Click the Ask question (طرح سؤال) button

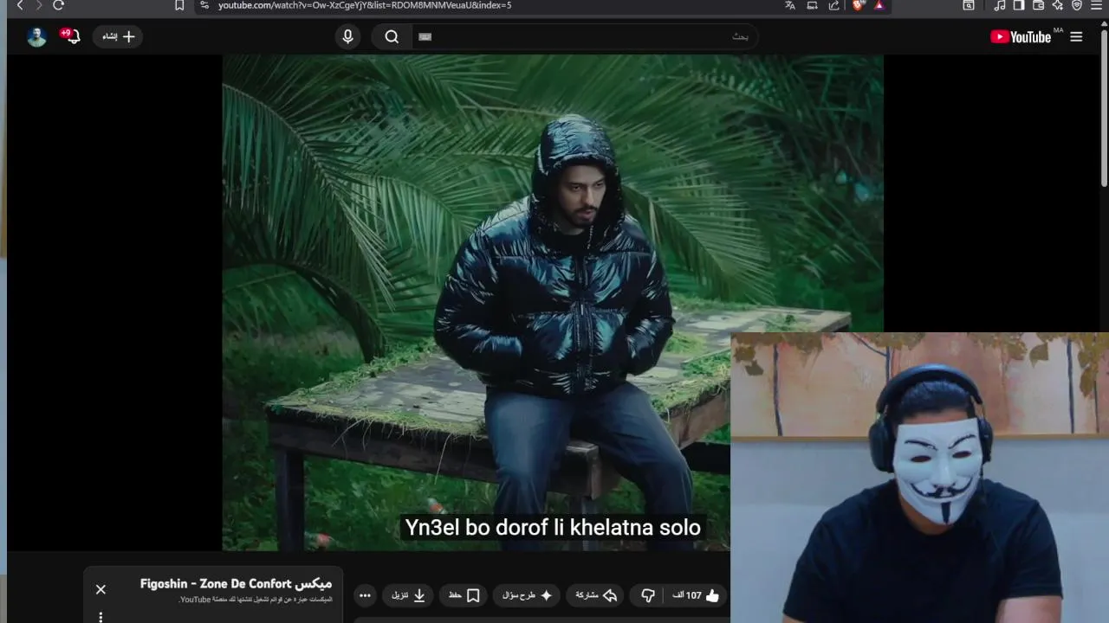(x=527, y=595)
